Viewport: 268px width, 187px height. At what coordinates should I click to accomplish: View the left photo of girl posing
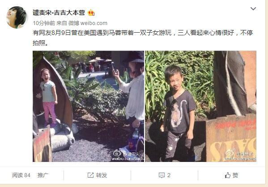[x=89, y=106]
